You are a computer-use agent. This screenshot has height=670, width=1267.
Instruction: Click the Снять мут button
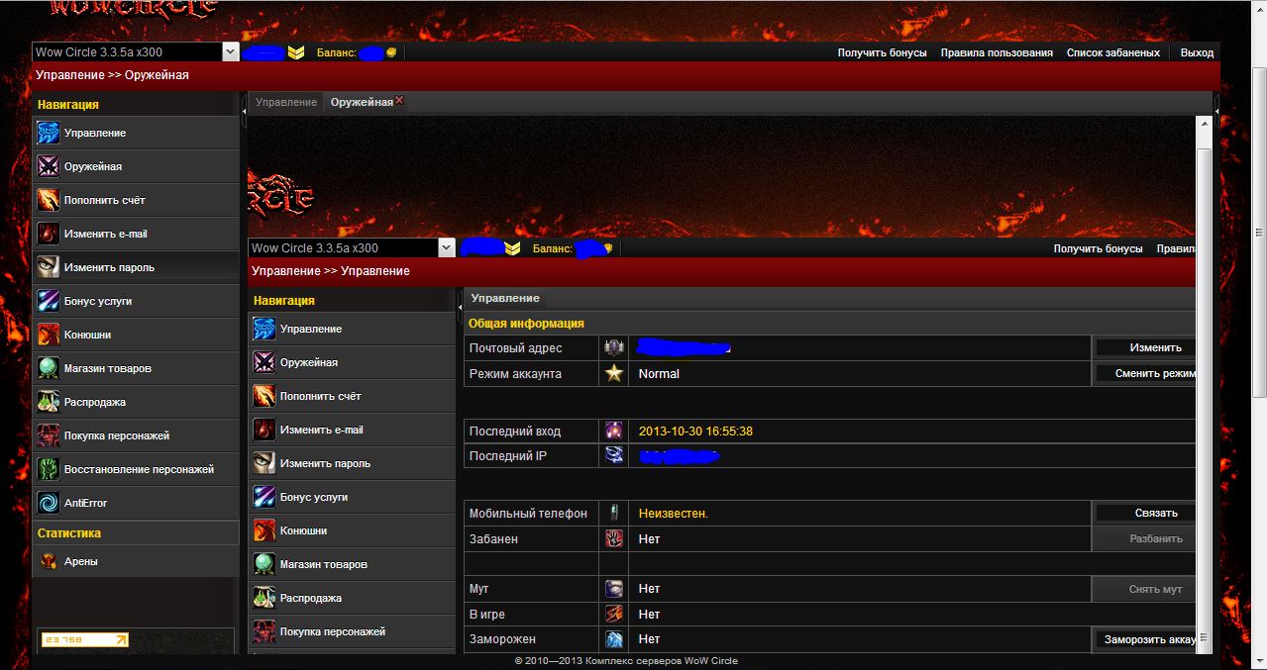tap(1145, 589)
